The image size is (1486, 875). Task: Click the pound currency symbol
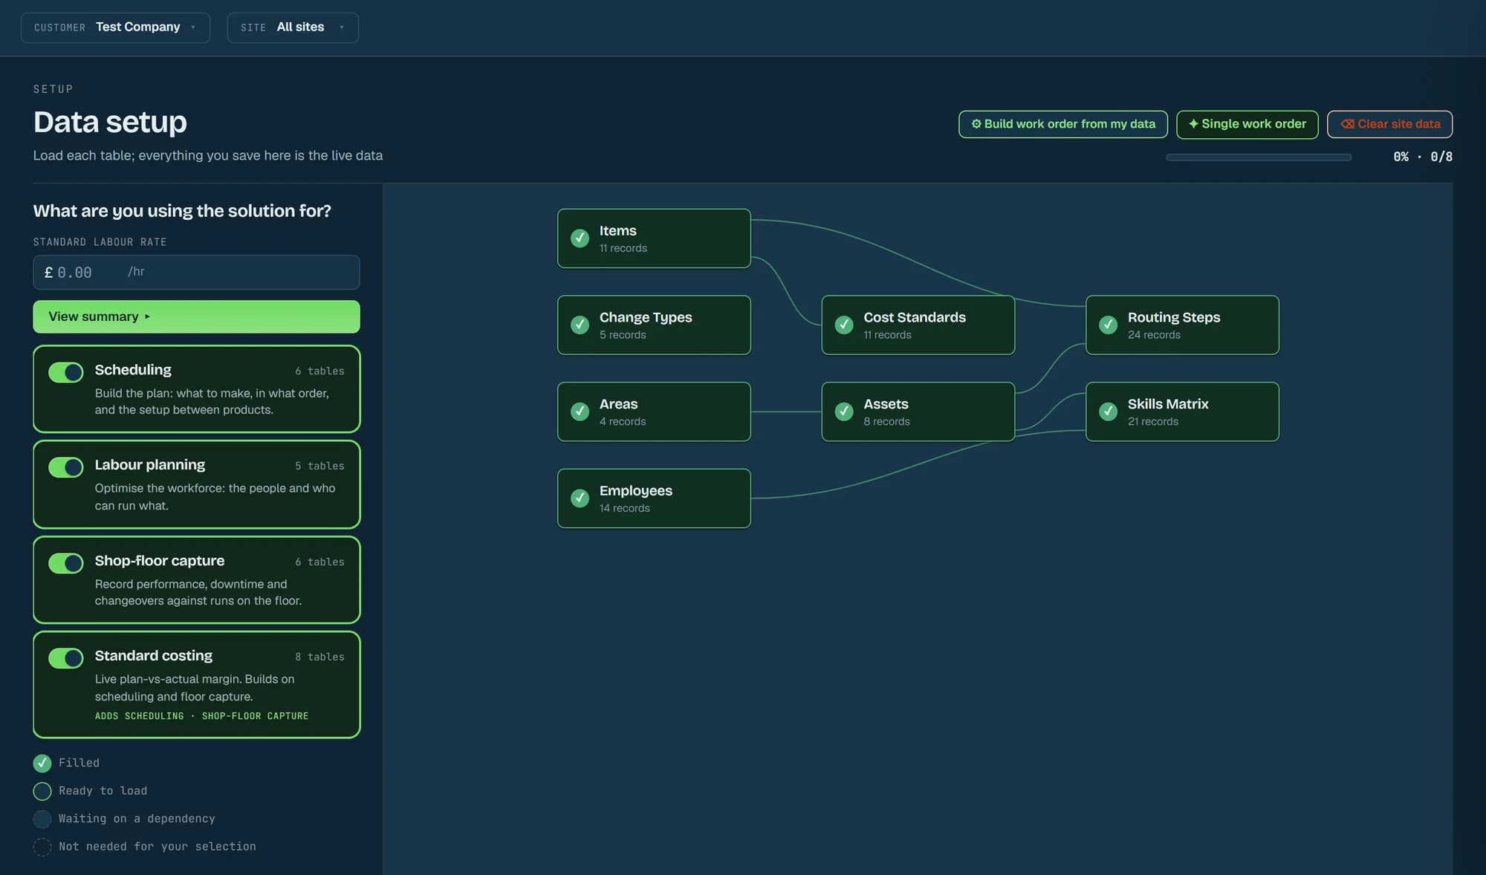(49, 273)
